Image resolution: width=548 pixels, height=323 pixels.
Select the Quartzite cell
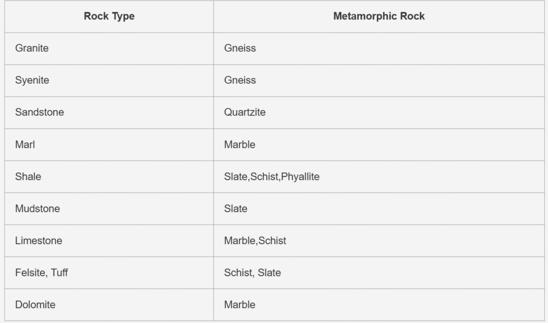pos(245,113)
